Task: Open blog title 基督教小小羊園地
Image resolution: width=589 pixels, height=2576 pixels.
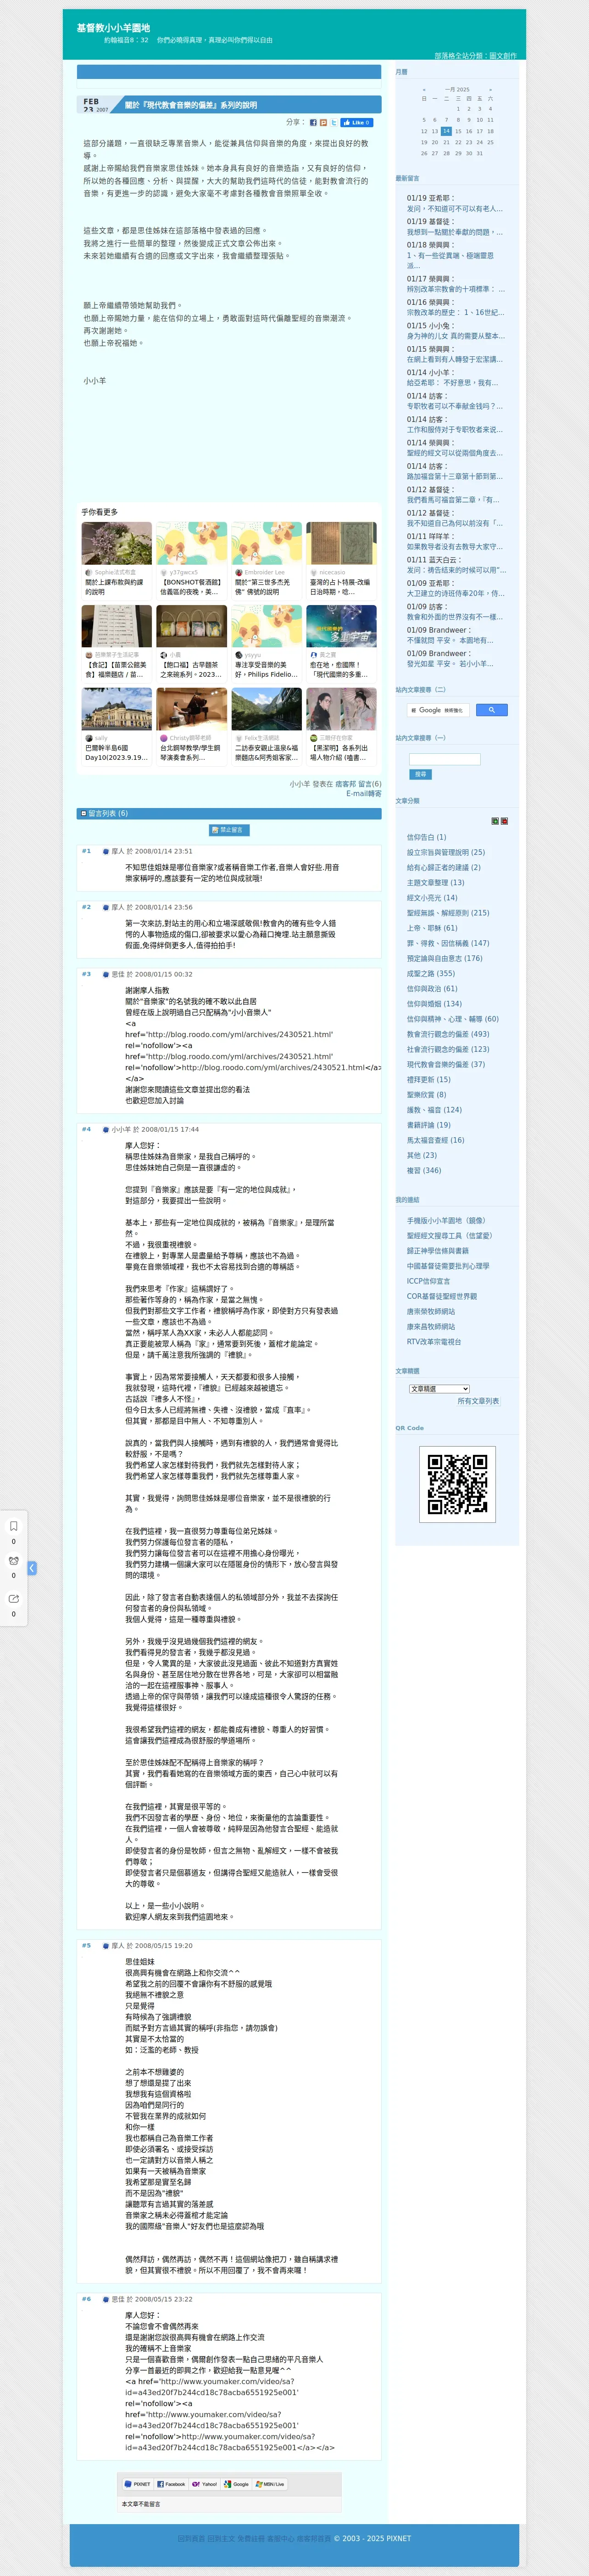Action: 113,28
